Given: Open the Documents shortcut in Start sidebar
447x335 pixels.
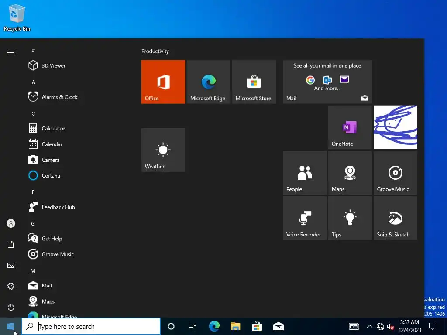Looking at the screenshot, I should point(11,244).
